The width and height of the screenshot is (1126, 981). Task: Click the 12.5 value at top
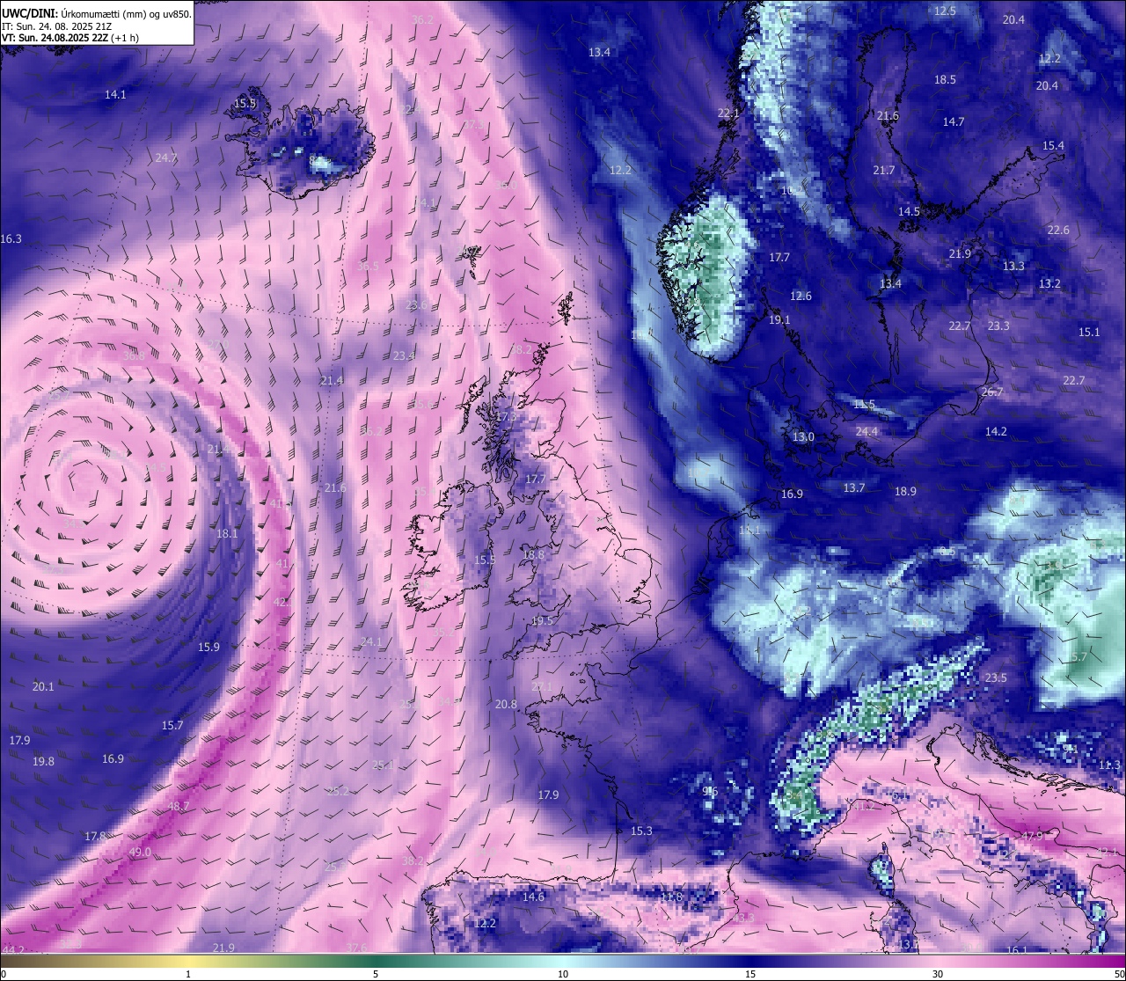945,11
